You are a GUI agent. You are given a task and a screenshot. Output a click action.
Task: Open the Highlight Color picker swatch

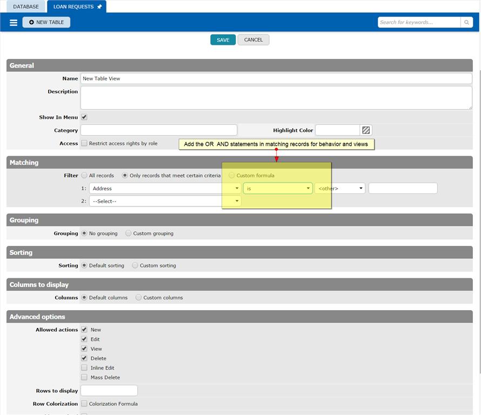[x=366, y=130]
